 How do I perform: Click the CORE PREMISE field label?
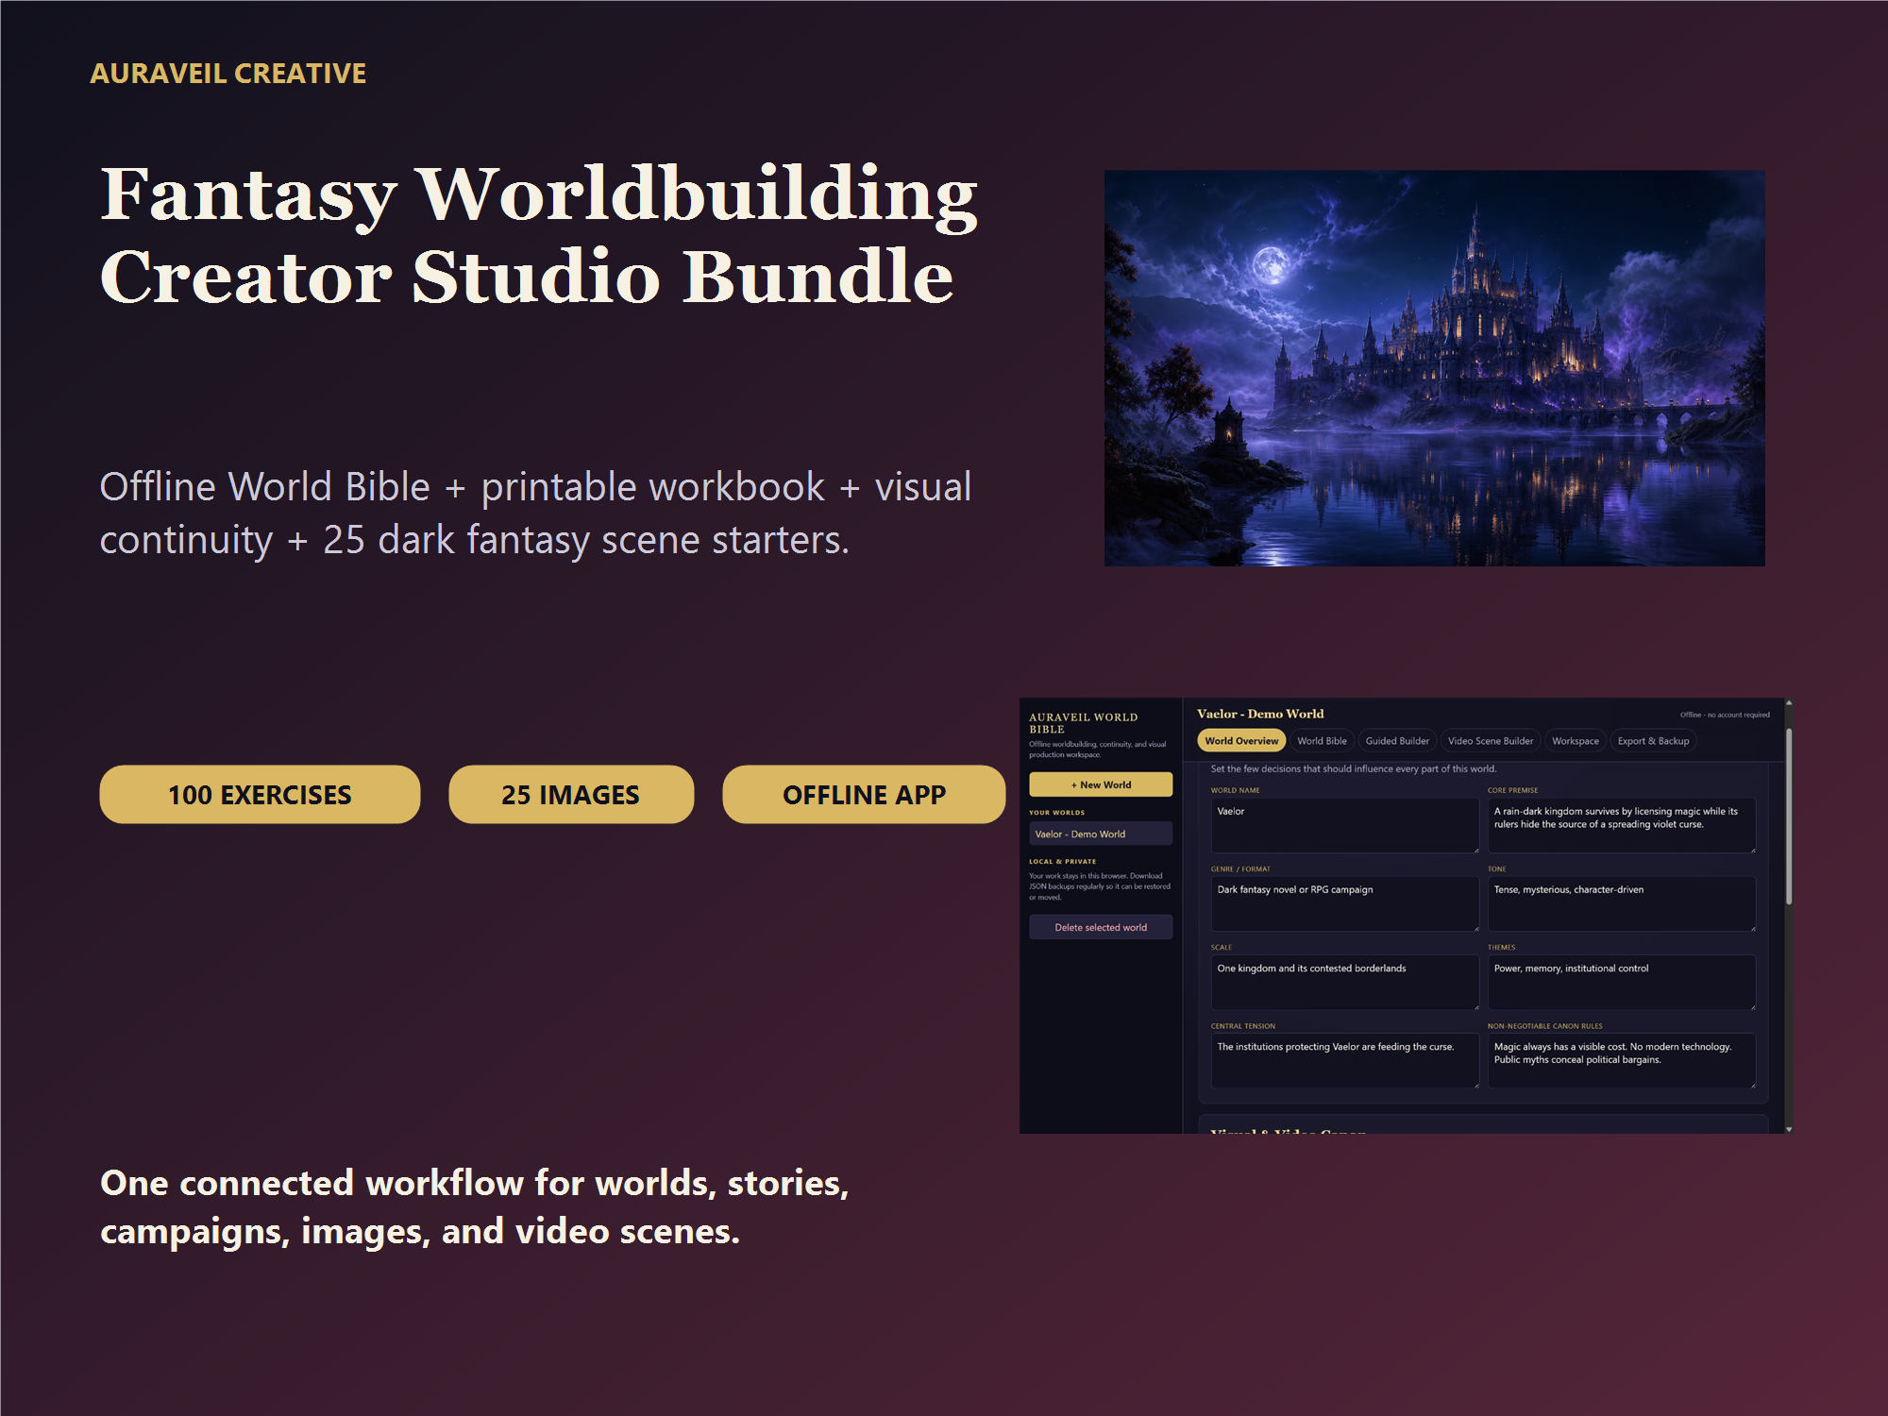click(x=1512, y=790)
